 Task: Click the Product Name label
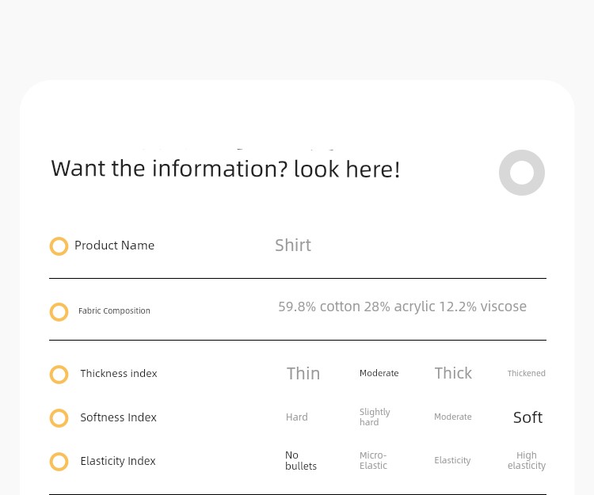[114, 246]
